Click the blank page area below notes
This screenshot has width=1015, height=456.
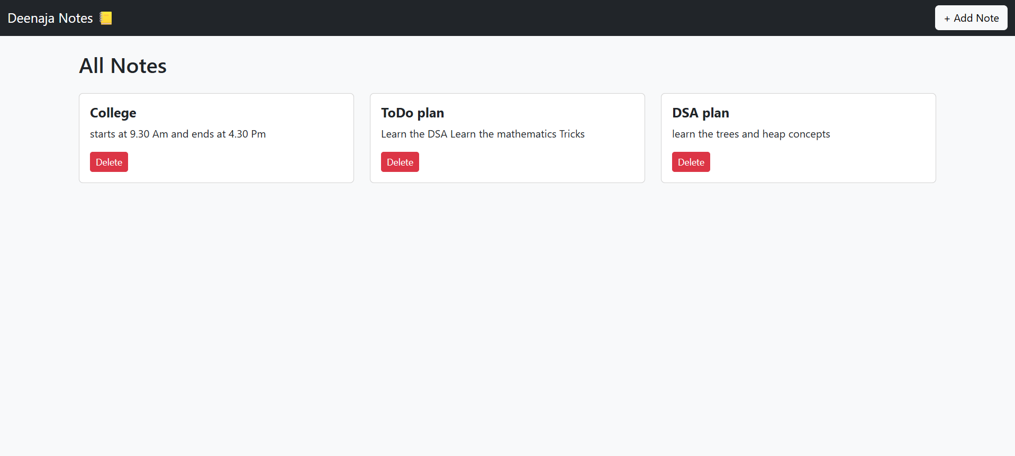click(508, 317)
